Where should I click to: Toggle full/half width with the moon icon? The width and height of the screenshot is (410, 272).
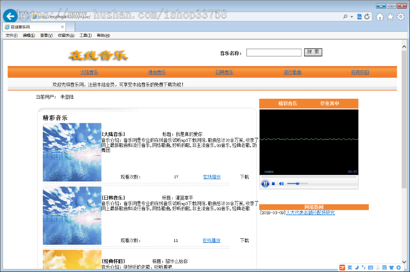coord(357,267)
